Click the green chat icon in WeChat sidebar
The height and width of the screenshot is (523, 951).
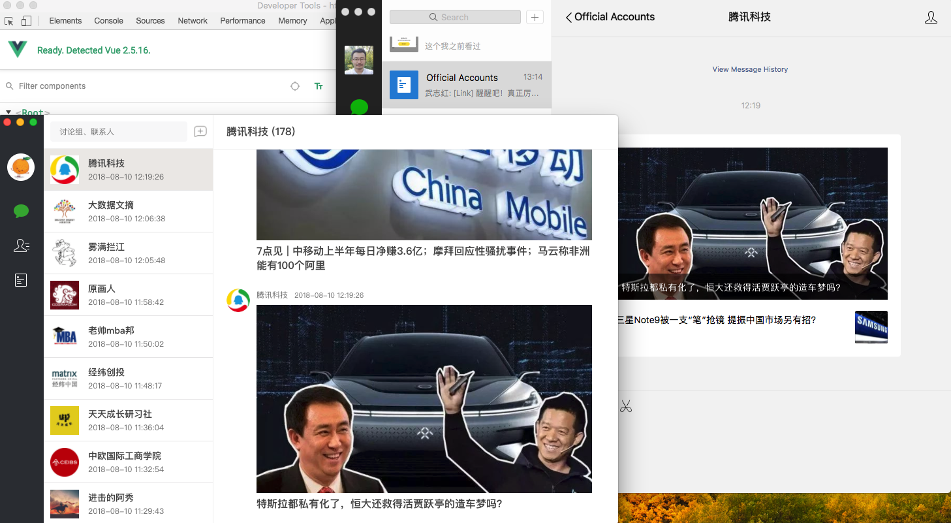pyautogui.click(x=359, y=107)
